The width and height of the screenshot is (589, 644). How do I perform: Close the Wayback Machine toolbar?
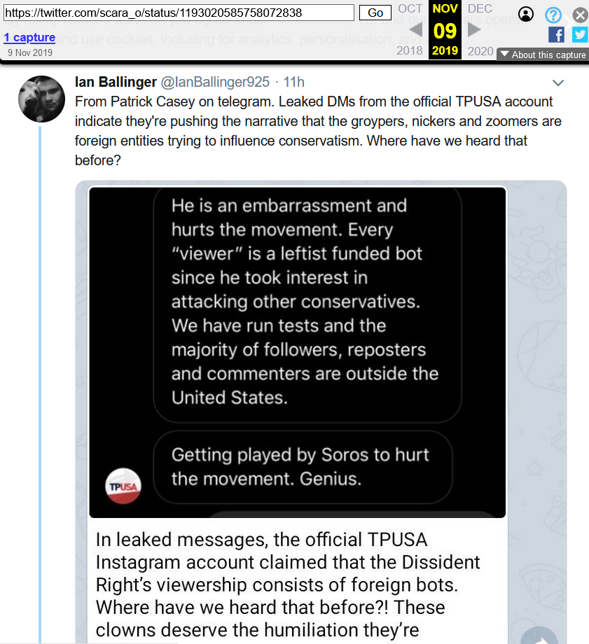[580, 14]
